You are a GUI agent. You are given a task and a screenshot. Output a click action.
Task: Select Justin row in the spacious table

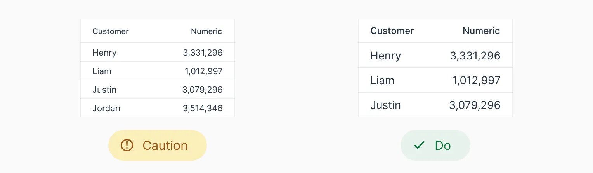click(x=386, y=105)
